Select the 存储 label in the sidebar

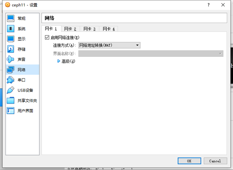coord(22,49)
